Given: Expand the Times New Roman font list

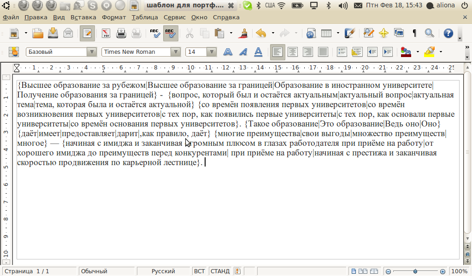Looking at the screenshot, I should click(176, 52).
